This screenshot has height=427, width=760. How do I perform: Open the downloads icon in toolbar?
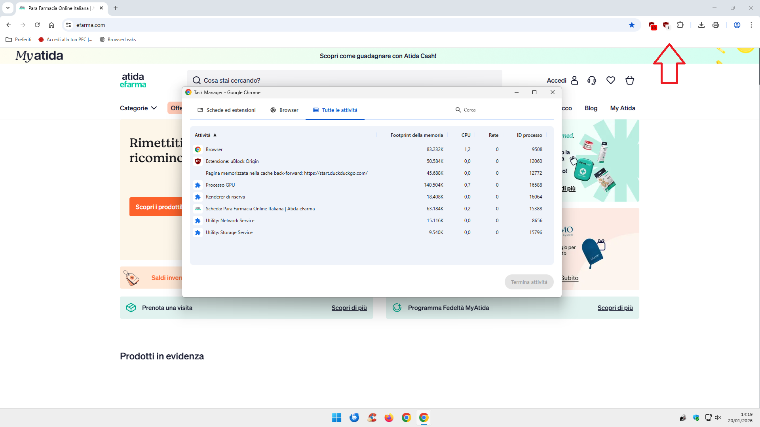click(x=701, y=25)
